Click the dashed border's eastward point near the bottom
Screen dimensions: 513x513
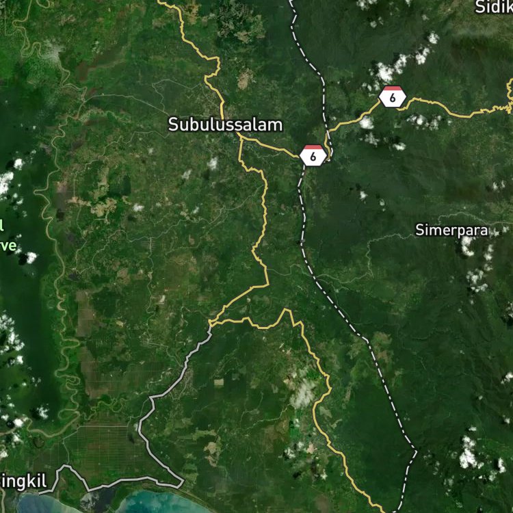point(416,452)
